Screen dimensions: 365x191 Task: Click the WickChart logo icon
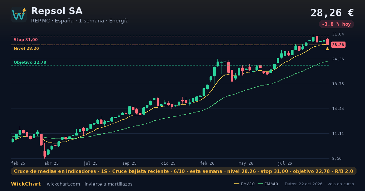19,15
